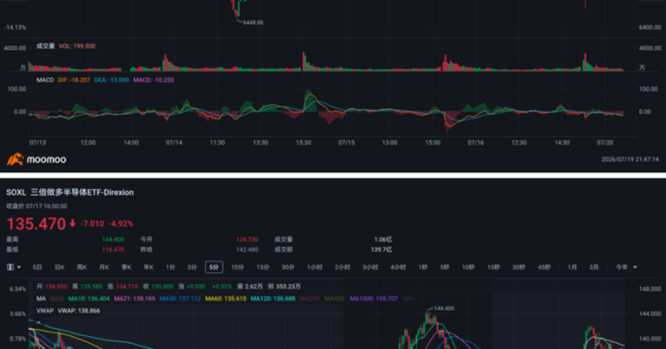The height and width of the screenshot is (349, 666).
Task: Select the 5日 timeframe
Action: click(x=37, y=267)
